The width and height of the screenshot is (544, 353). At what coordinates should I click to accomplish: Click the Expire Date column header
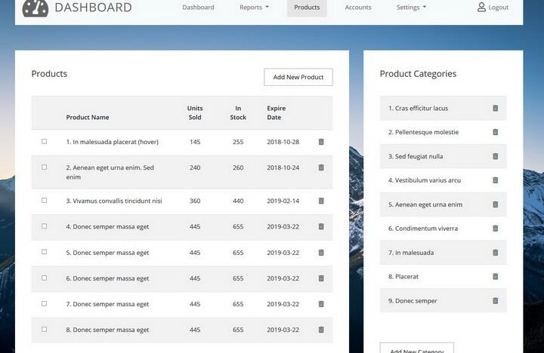click(277, 112)
